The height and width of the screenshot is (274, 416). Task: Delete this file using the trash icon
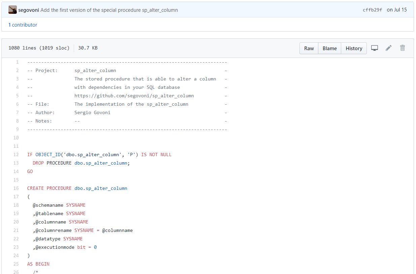click(x=403, y=48)
